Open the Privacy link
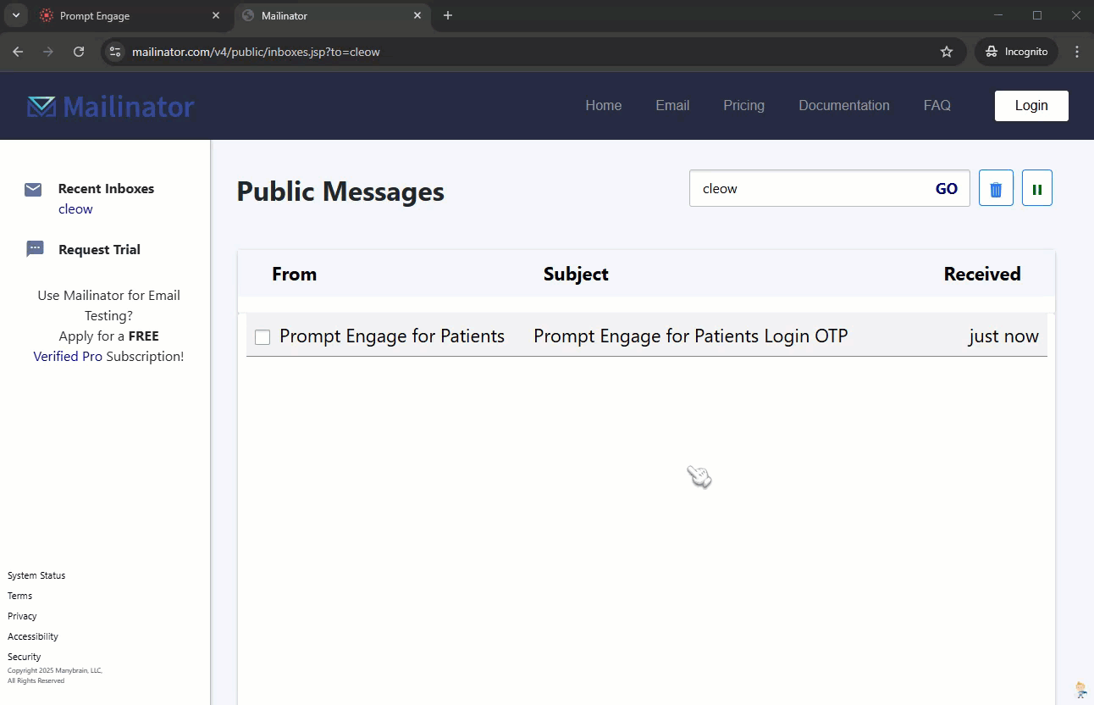 point(22,616)
